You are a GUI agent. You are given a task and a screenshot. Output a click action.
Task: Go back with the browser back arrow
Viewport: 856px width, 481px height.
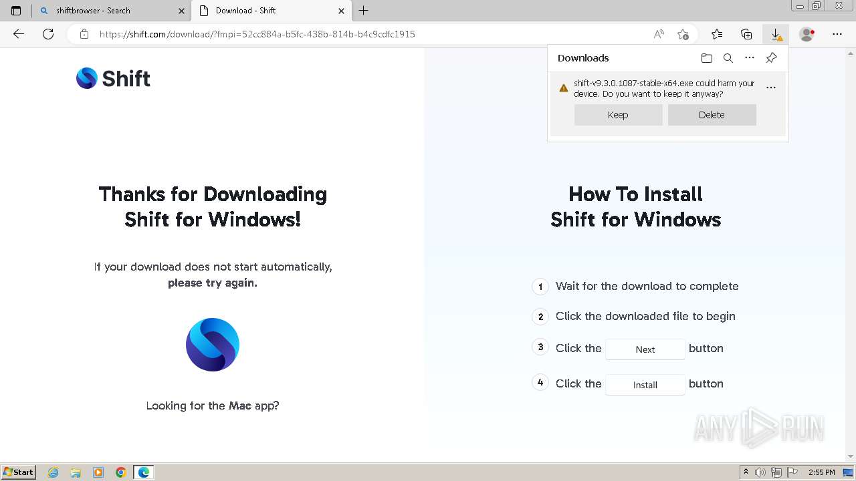click(19, 34)
